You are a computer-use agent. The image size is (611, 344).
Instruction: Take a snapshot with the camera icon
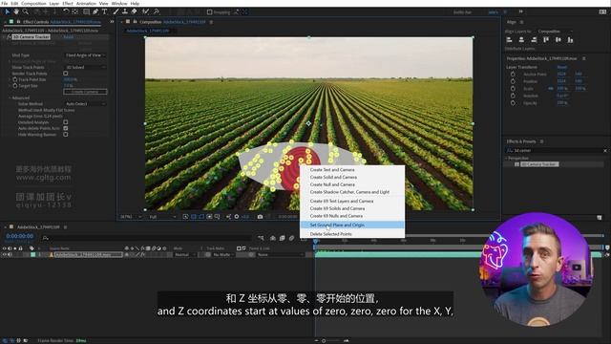(260, 217)
